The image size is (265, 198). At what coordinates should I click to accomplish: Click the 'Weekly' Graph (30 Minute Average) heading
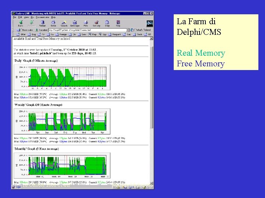pyautogui.click(x=38, y=105)
